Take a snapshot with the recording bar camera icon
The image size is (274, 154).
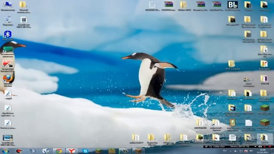(x=260, y=147)
